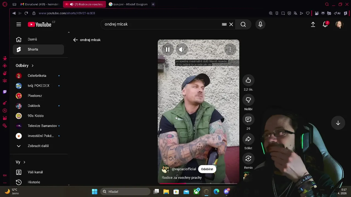Like the Short with thumbs up

click(248, 80)
